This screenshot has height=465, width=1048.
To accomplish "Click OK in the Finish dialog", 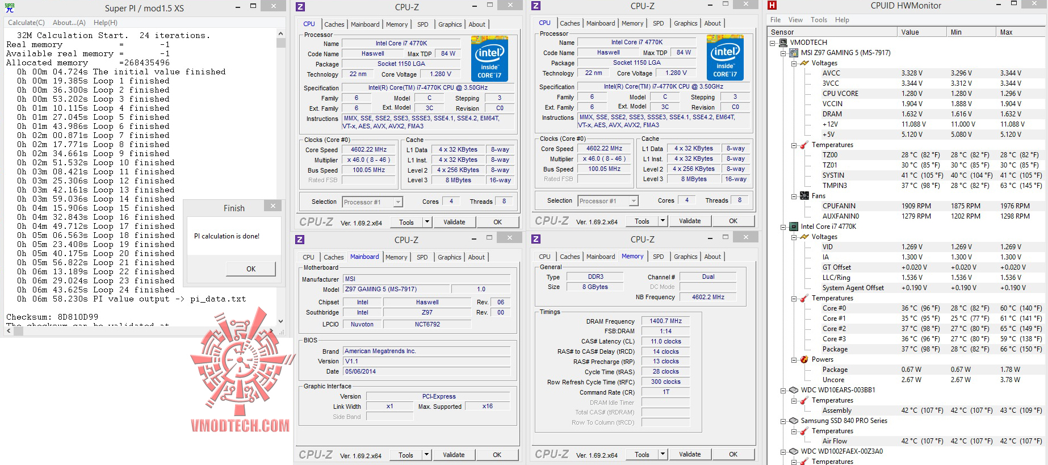I will [x=251, y=269].
